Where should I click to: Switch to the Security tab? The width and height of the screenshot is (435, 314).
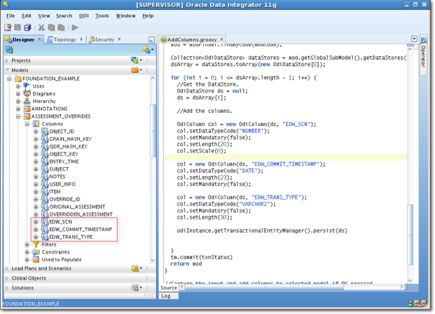point(105,40)
